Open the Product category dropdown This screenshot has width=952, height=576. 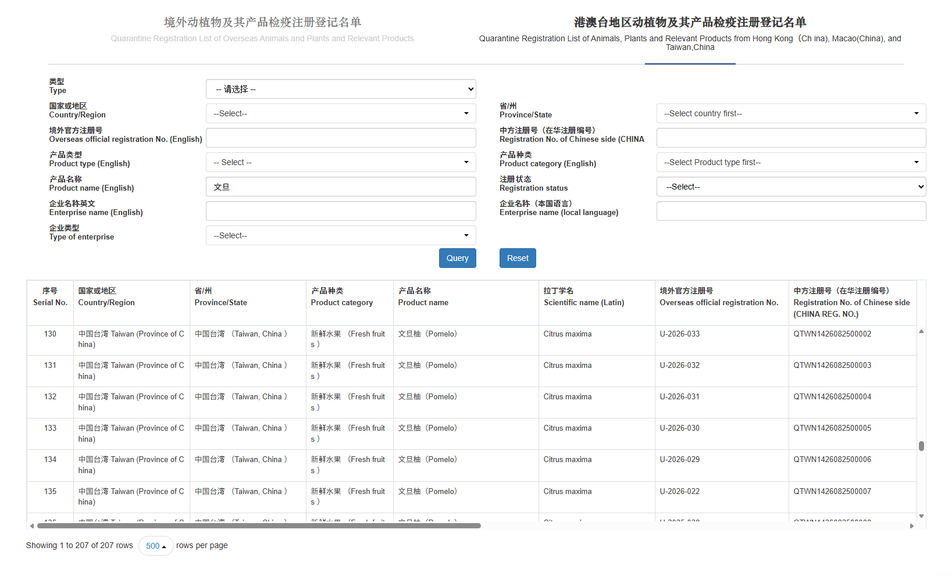pyautogui.click(x=791, y=162)
